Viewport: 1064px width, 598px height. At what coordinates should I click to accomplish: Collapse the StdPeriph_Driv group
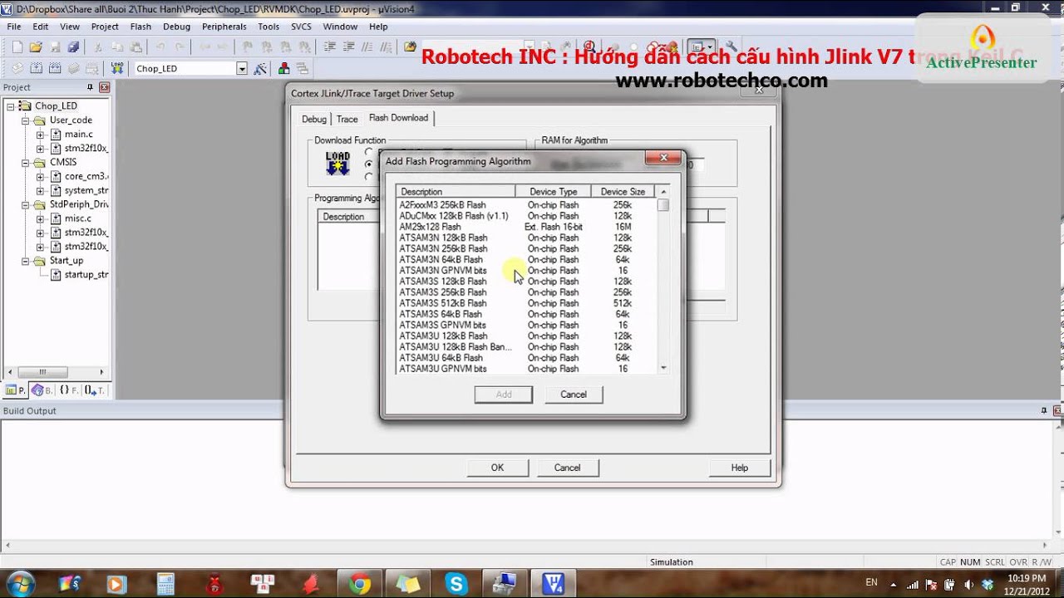click(25, 204)
